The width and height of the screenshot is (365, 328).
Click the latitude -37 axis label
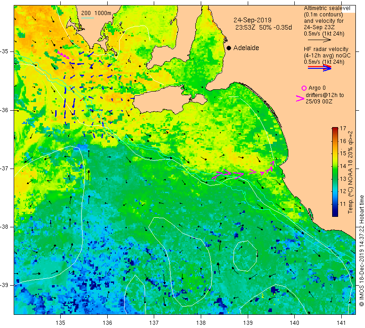click(x=5, y=168)
